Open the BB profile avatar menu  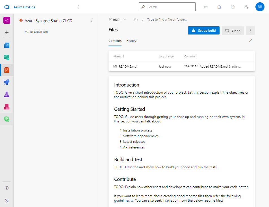(x=260, y=7)
